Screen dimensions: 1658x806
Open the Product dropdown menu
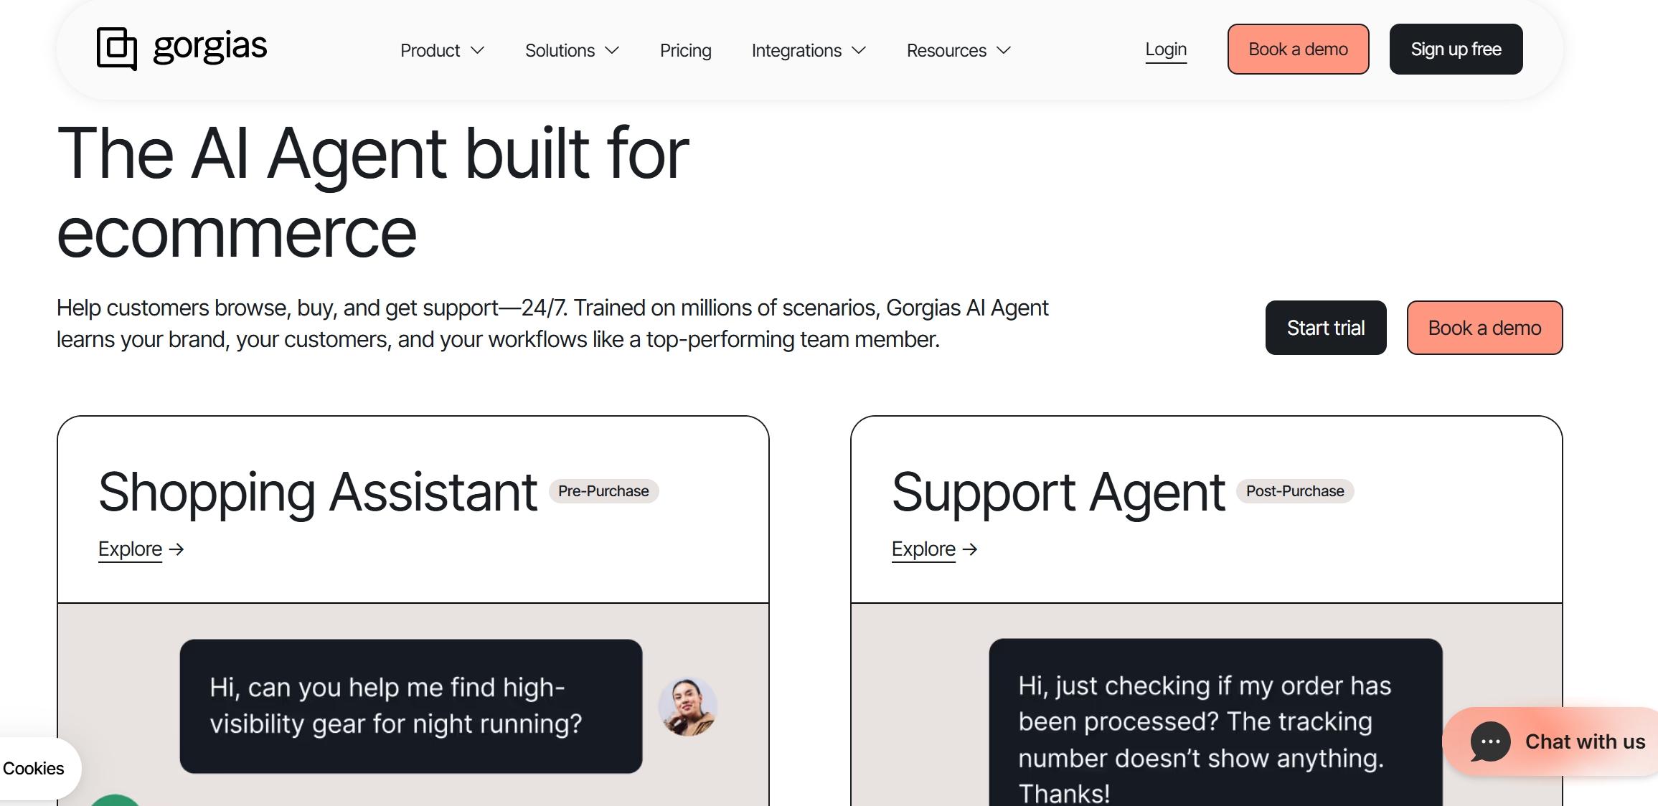tap(442, 50)
